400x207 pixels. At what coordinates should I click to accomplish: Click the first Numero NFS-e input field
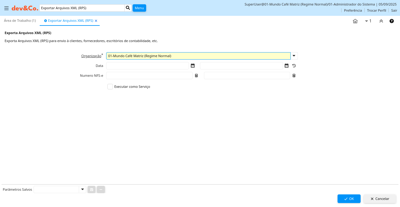149,76
